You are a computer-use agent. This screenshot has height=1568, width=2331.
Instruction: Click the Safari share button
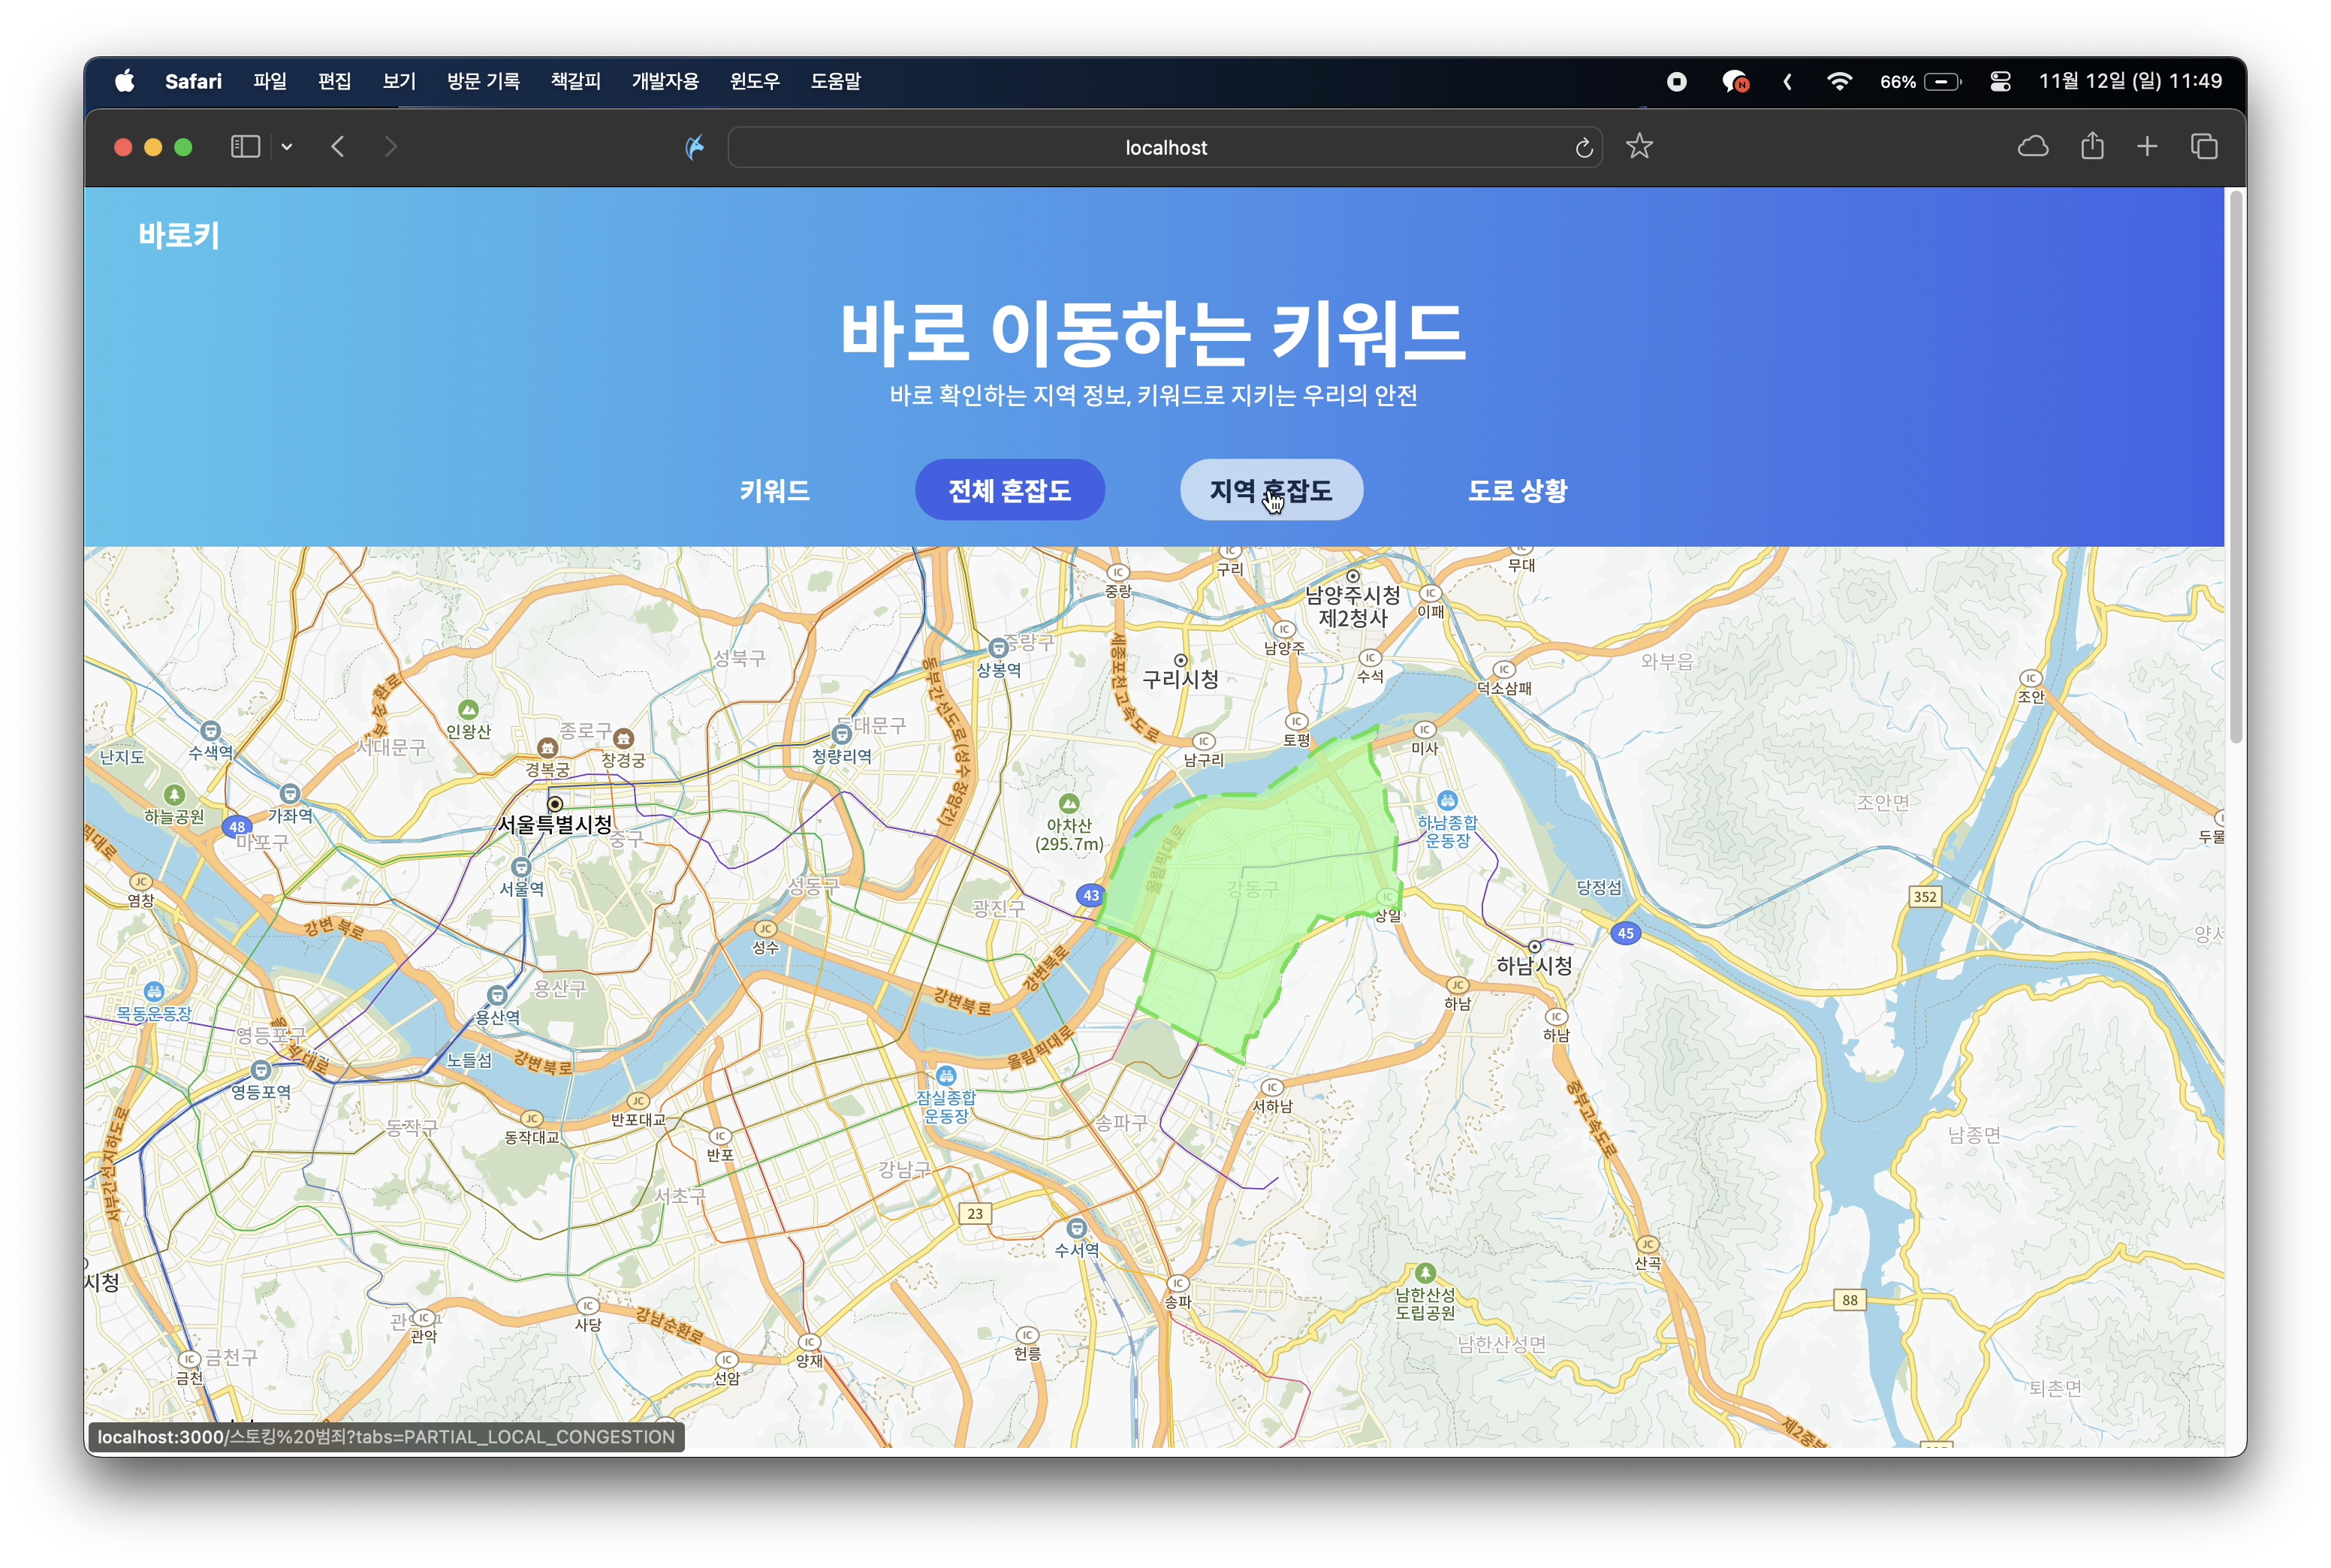click(x=2092, y=147)
